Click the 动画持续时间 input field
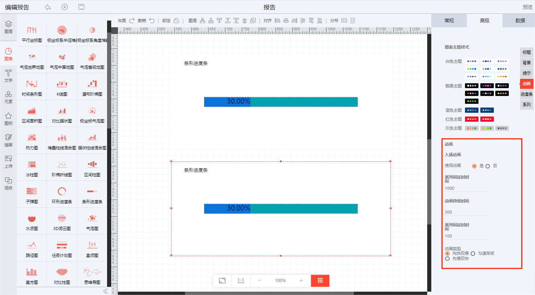The width and height of the screenshot is (535, 295). click(466, 212)
